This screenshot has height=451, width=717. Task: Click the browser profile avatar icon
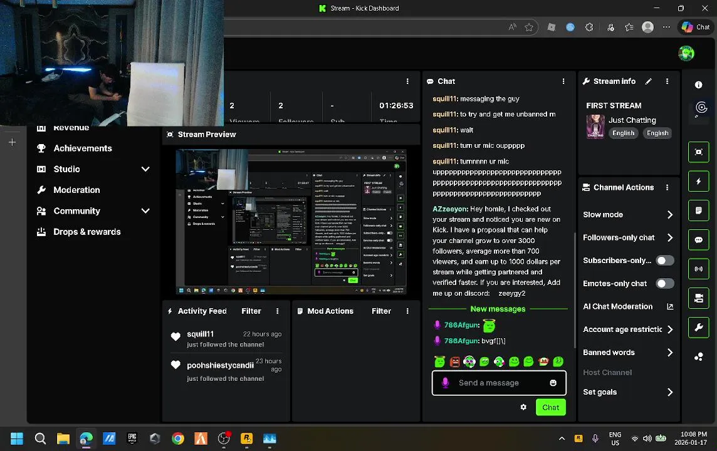coord(647,27)
